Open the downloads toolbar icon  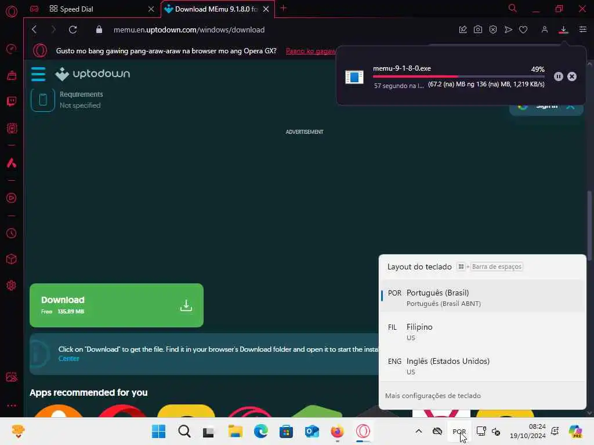[x=563, y=30]
